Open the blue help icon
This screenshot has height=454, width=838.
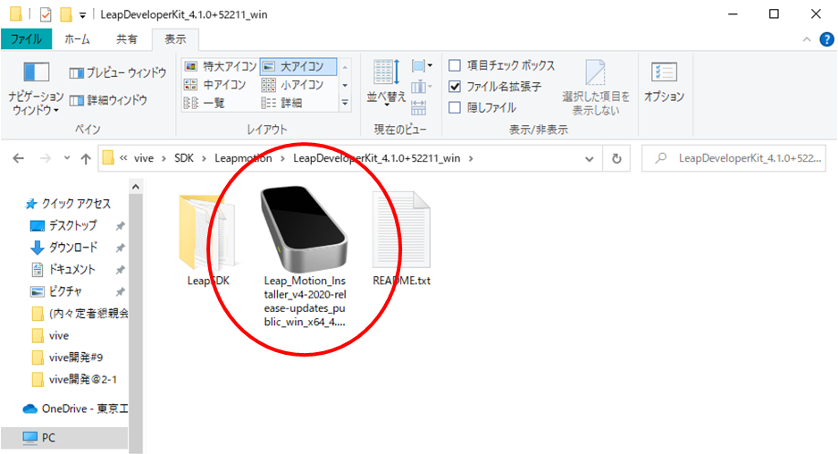point(826,39)
